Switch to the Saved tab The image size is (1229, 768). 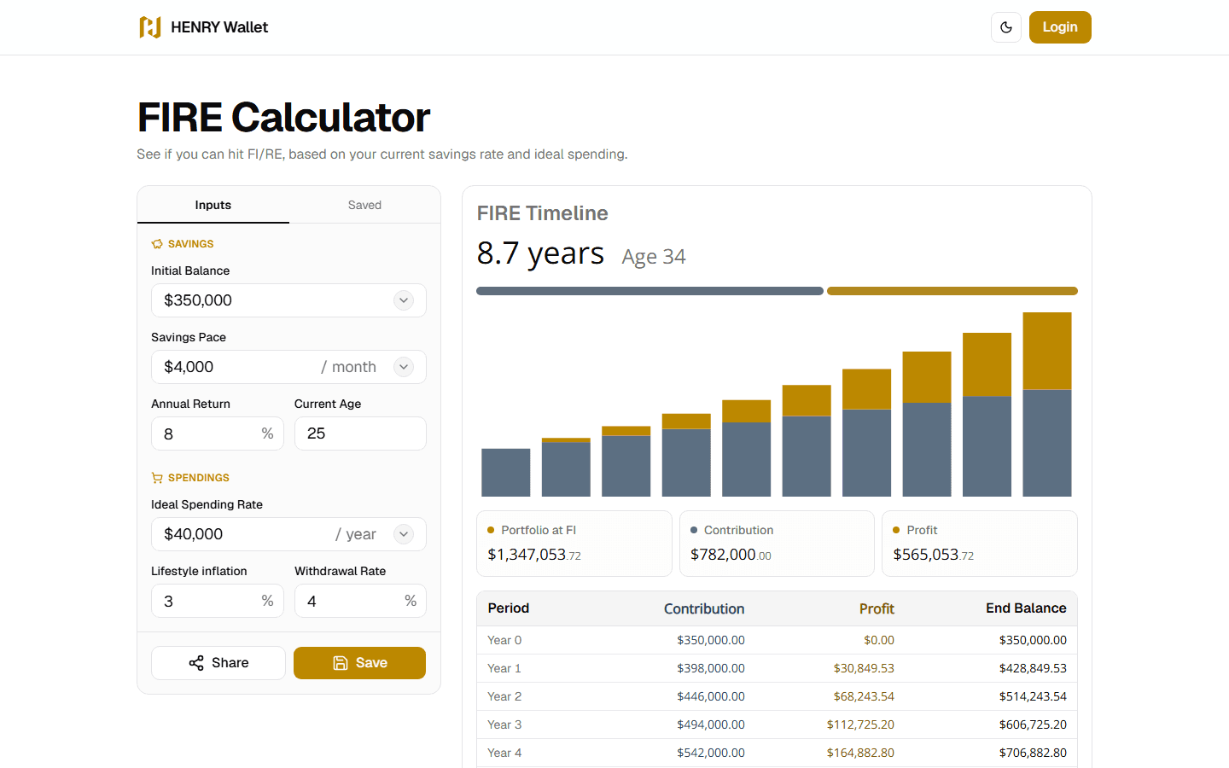pyautogui.click(x=364, y=205)
